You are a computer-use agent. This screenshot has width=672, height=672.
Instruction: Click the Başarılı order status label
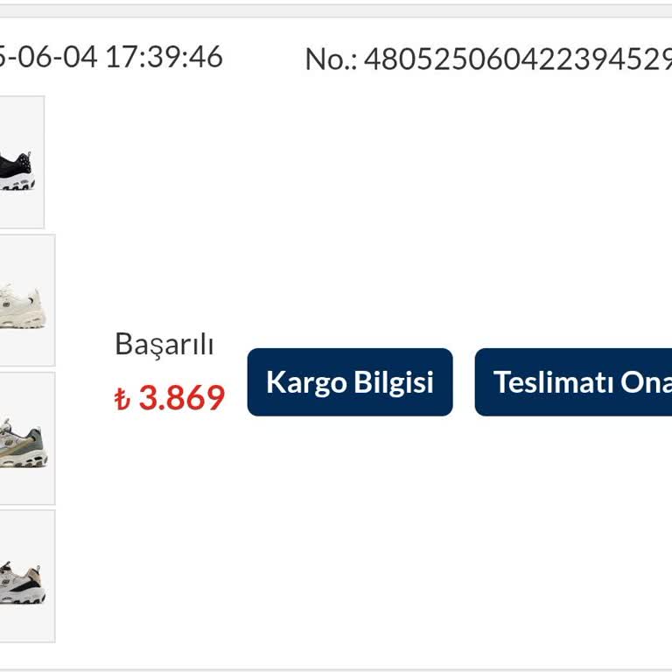pyautogui.click(x=164, y=345)
